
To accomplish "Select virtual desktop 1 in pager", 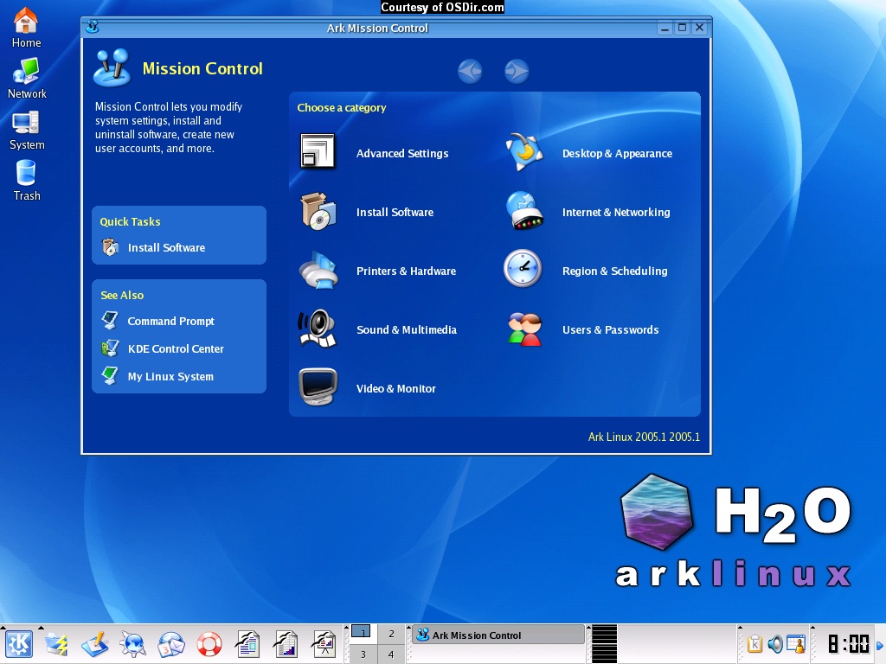I will (x=363, y=634).
